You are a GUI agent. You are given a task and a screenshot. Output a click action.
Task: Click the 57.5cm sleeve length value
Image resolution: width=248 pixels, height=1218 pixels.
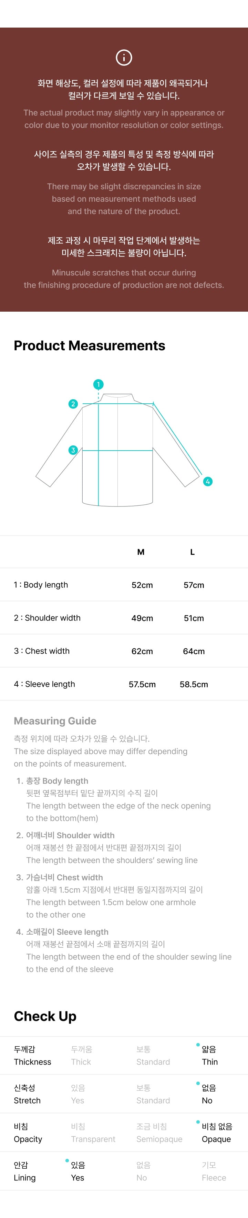pos(142,684)
